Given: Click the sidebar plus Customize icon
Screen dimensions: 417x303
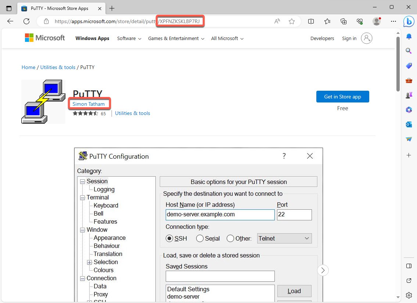Looking at the screenshot, I should (409, 155).
